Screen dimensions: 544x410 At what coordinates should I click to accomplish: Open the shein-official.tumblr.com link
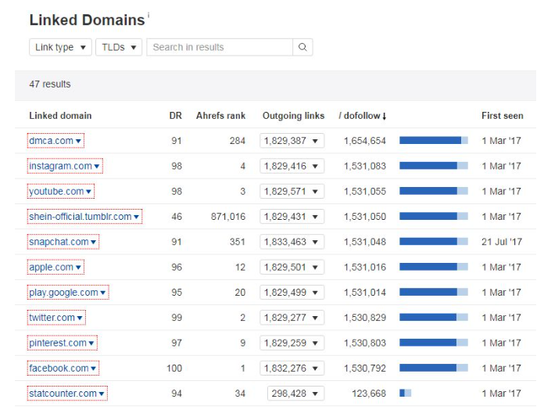(x=80, y=217)
